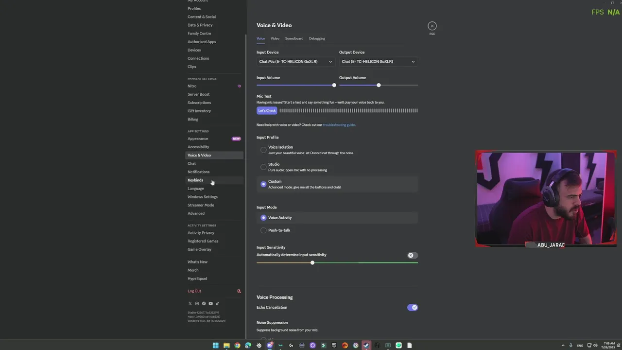Screen dimensions: 622x350
Task: Switch to the Video tab
Action: click(275, 39)
